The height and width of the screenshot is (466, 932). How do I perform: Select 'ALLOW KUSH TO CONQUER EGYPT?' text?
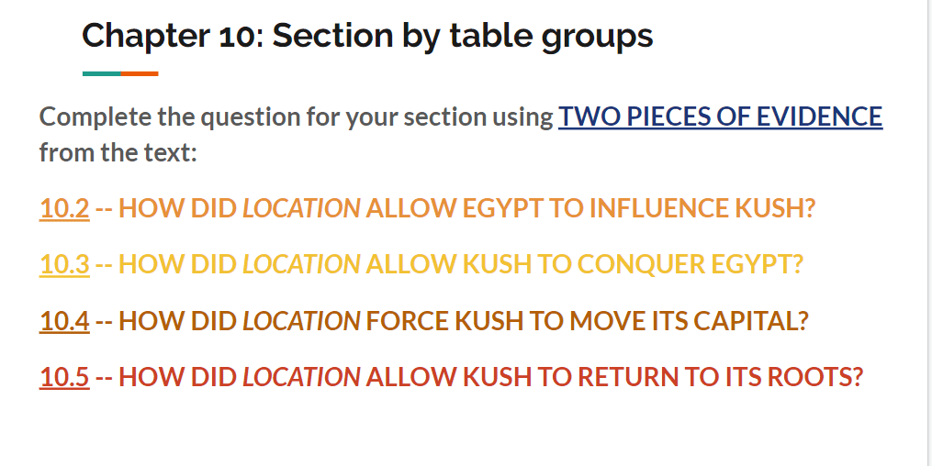click(584, 264)
